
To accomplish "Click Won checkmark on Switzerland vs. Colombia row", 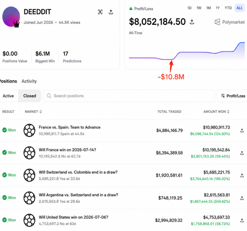I will (x=4, y=175).
